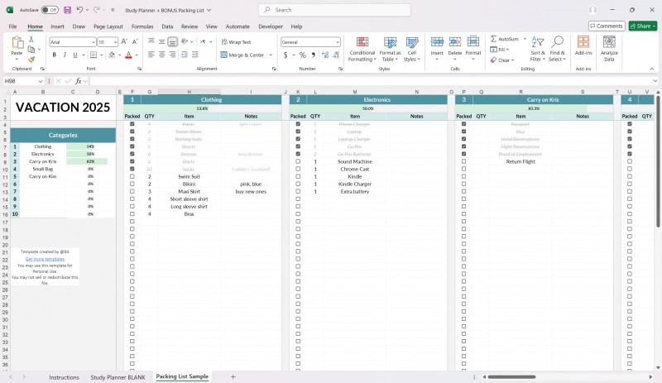The height and width of the screenshot is (383, 662).
Task: Open the Study Planner BLANK sheet tab
Action: pyautogui.click(x=118, y=377)
